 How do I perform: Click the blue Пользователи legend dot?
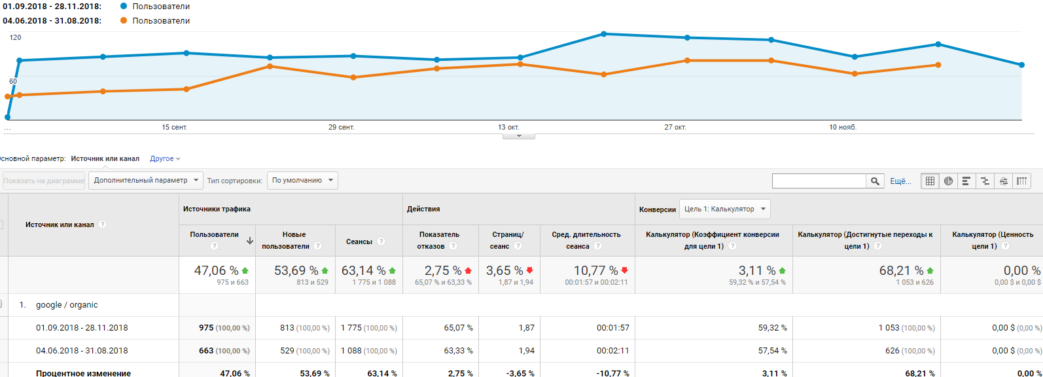(124, 6)
